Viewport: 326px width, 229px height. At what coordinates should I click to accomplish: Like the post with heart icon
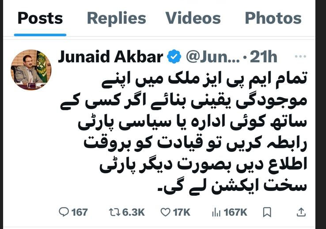click(166, 212)
